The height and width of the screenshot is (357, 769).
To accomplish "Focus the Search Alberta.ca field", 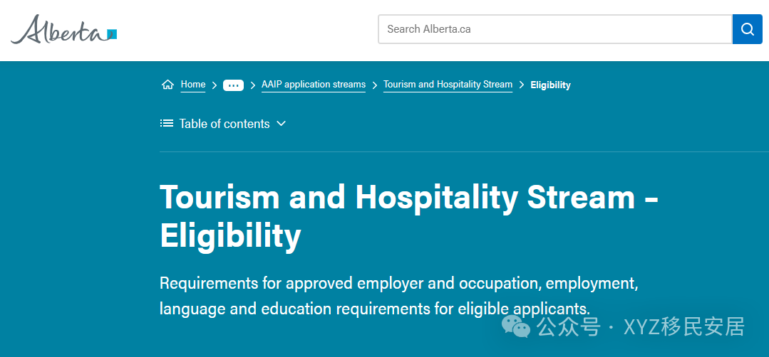I will [x=554, y=29].
